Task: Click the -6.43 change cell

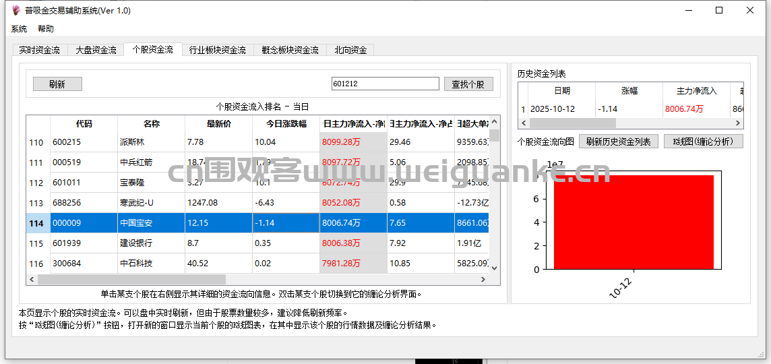Action: [x=286, y=203]
